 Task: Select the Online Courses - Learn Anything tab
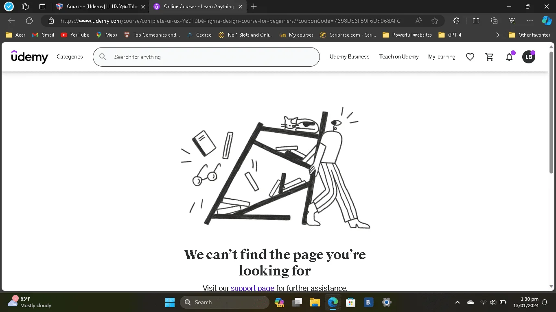click(198, 6)
